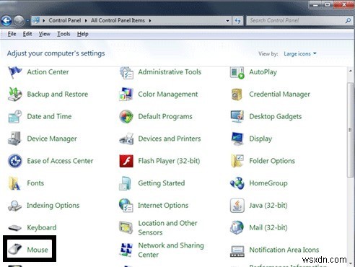Open the Fonts folder icon
This screenshot has height=267, width=355.
pos(14,183)
